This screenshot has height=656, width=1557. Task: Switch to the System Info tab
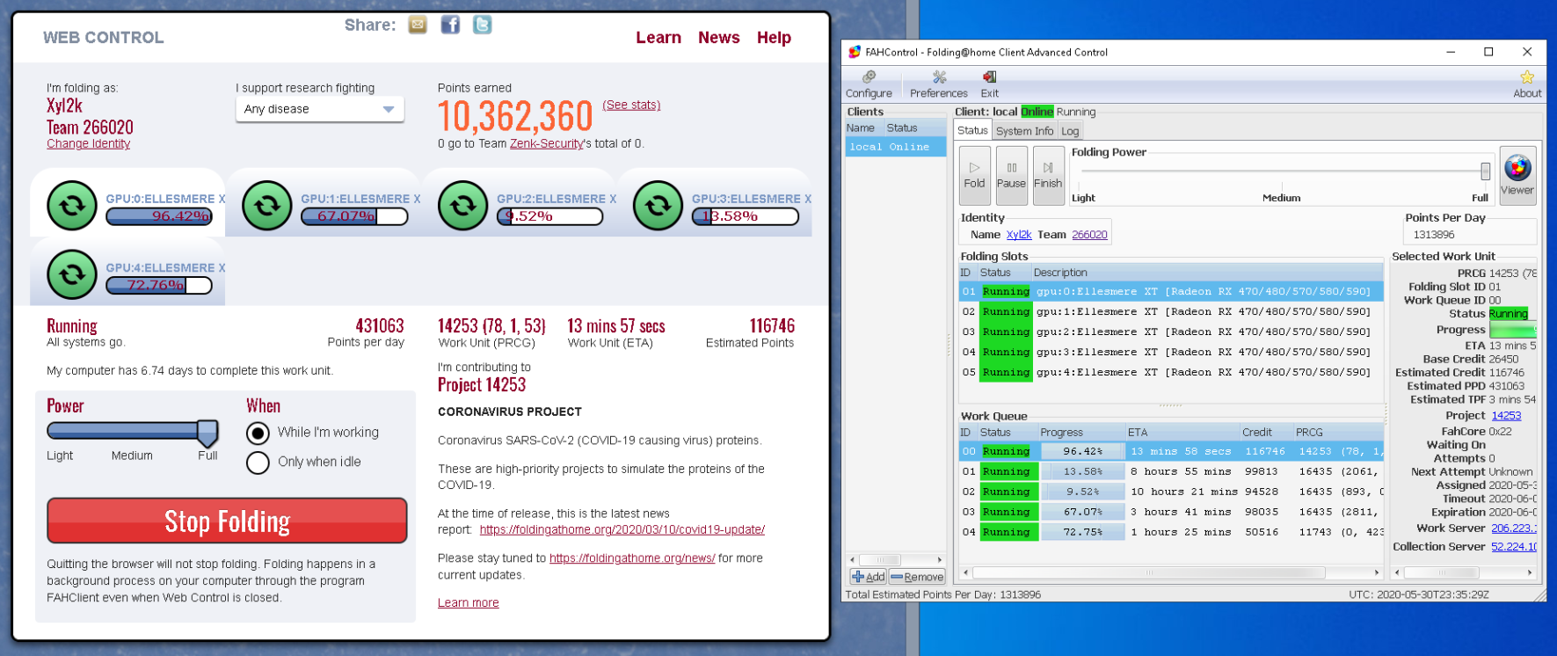pos(1024,131)
